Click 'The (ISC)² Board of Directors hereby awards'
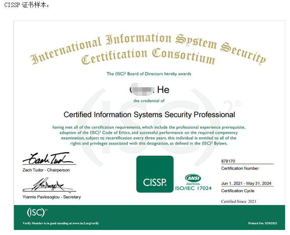This screenshot has width=290, height=235. click(x=149, y=74)
